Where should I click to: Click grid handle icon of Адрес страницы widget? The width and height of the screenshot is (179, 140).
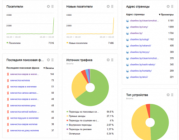pos(172,6)
